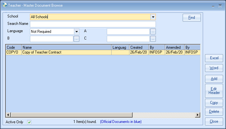This screenshot has height=129, width=226.
Task: Click the Find button
Action: [192, 18]
